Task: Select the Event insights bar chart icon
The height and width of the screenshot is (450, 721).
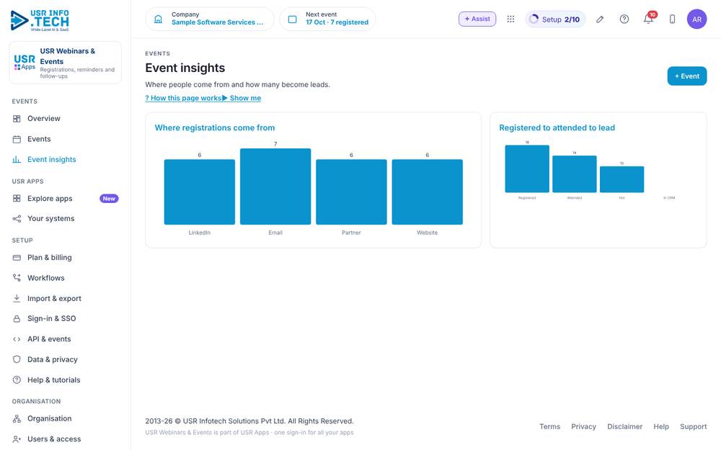Action: click(x=17, y=159)
